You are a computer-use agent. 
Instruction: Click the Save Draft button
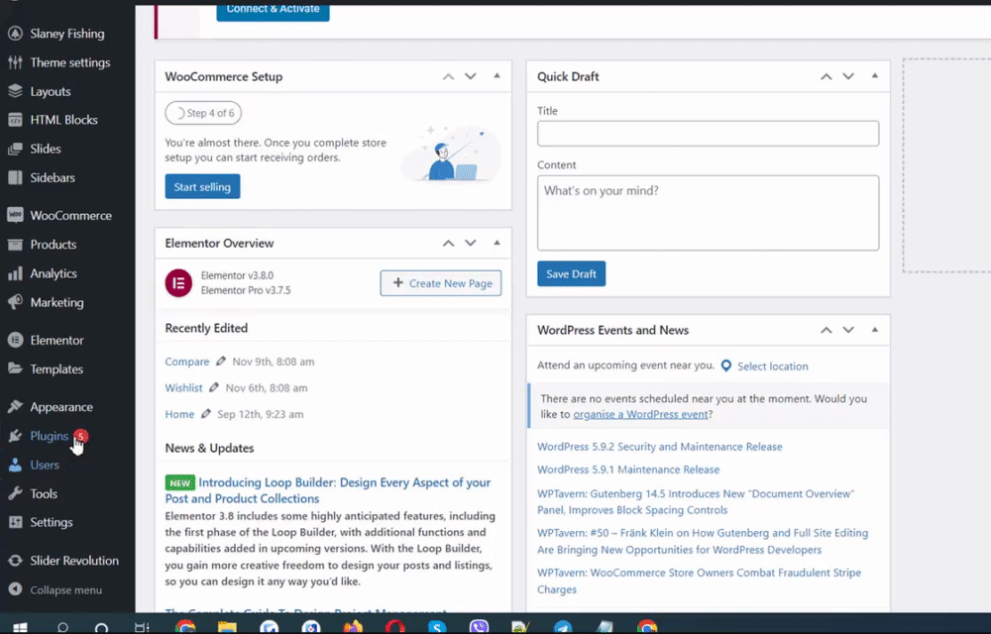(572, 274)
